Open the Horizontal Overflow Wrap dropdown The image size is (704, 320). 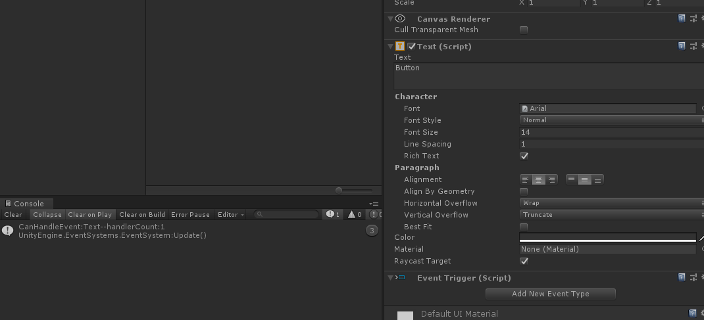(611, 203)
